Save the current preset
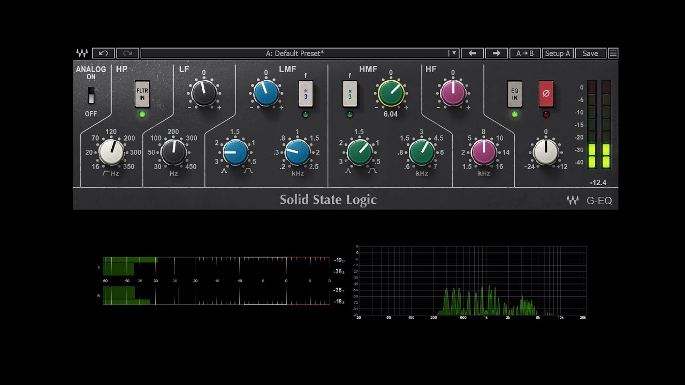 pyautogui.click(x=590, y=53)
